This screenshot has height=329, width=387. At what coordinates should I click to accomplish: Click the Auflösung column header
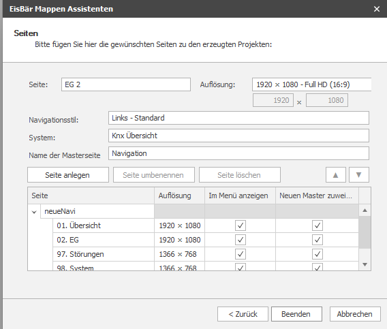click(179, 195)
